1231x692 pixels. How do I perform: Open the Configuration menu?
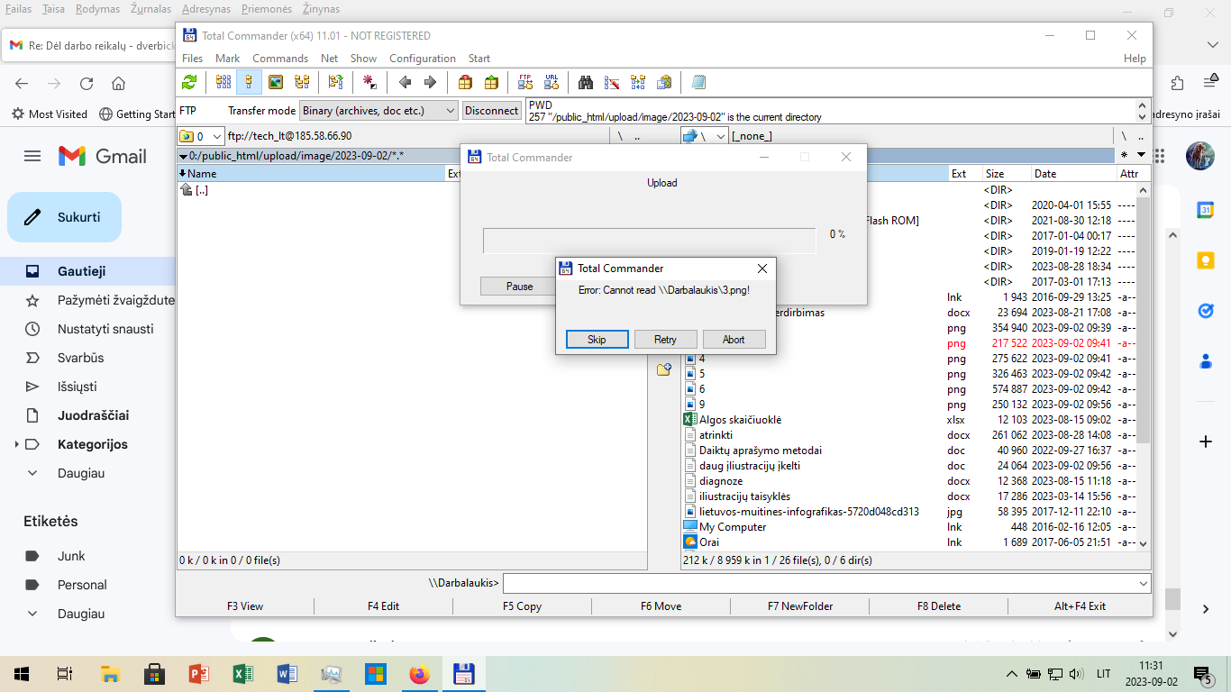pyautogui.click(x=423, y=59)
